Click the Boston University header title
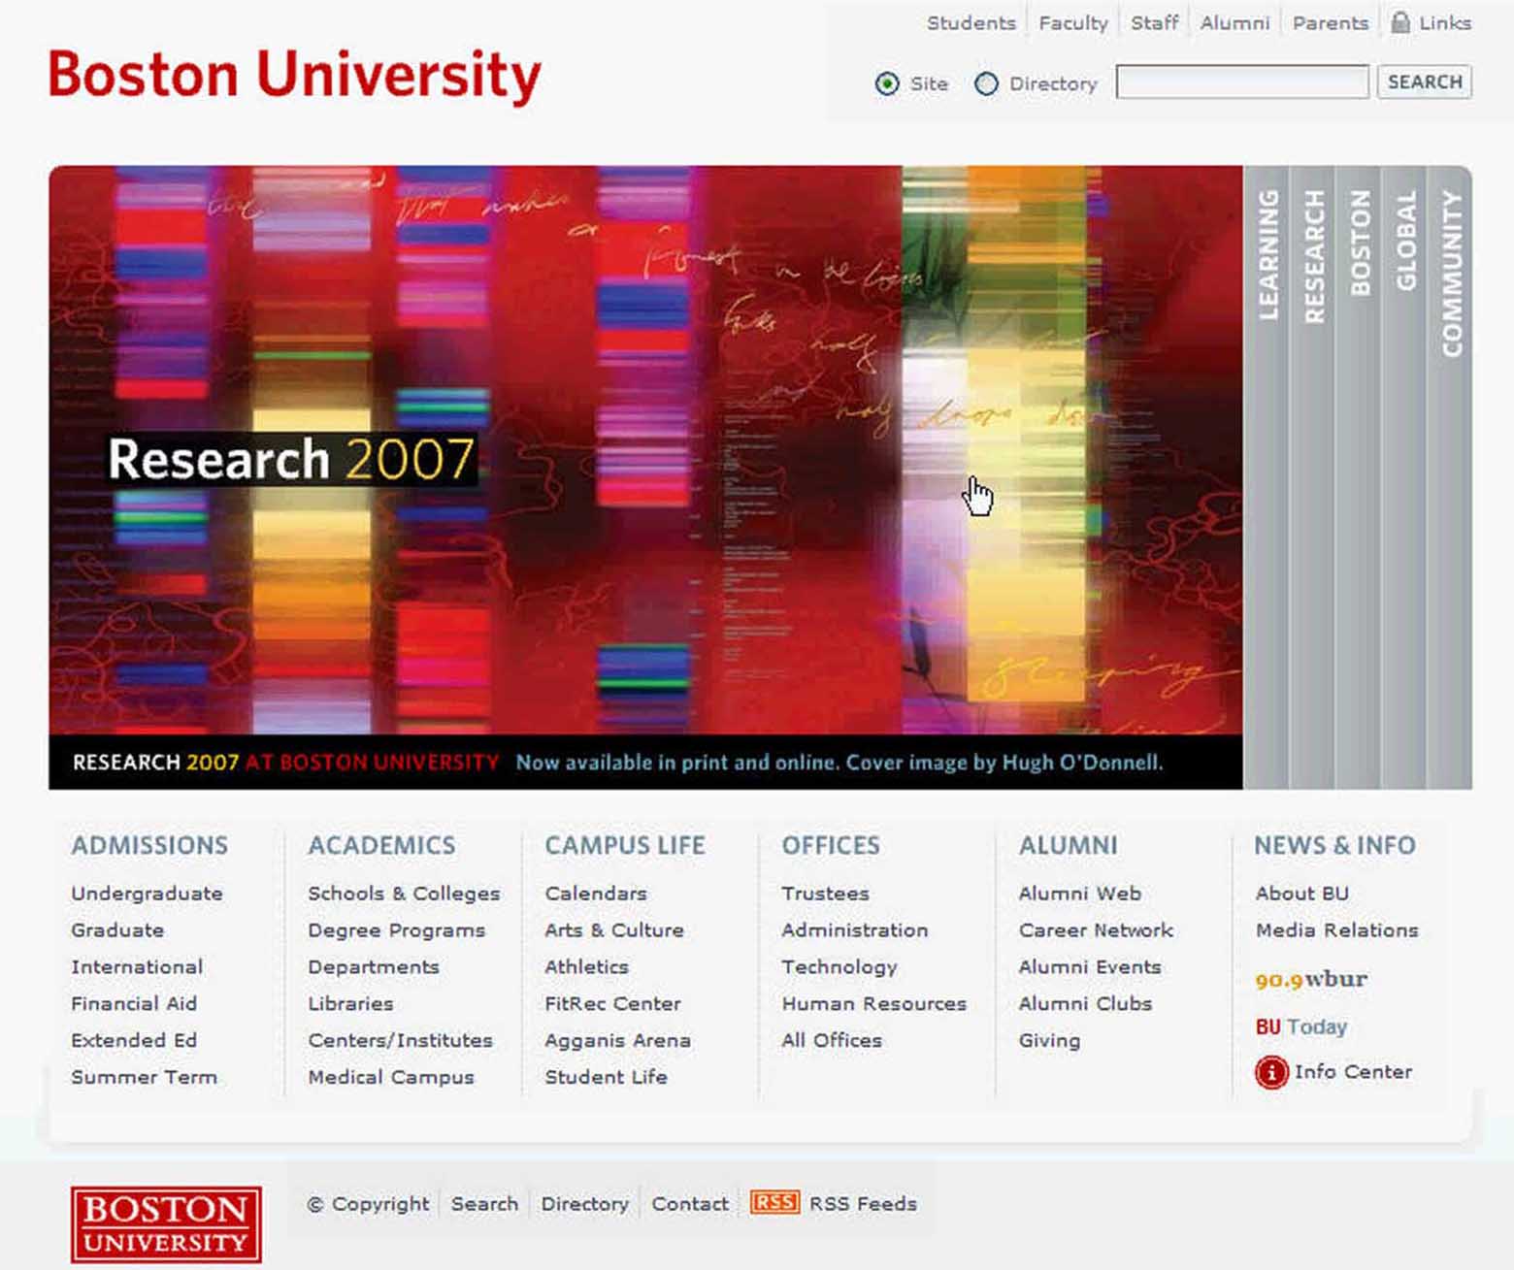The width and height of the screenshot is (1514, 1270). tap(294, 76)
